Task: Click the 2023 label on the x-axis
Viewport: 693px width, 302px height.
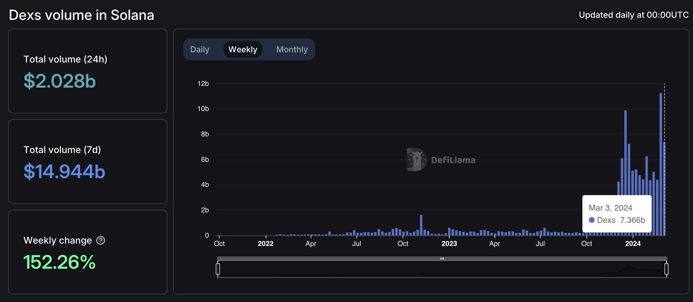Action: 449,244
